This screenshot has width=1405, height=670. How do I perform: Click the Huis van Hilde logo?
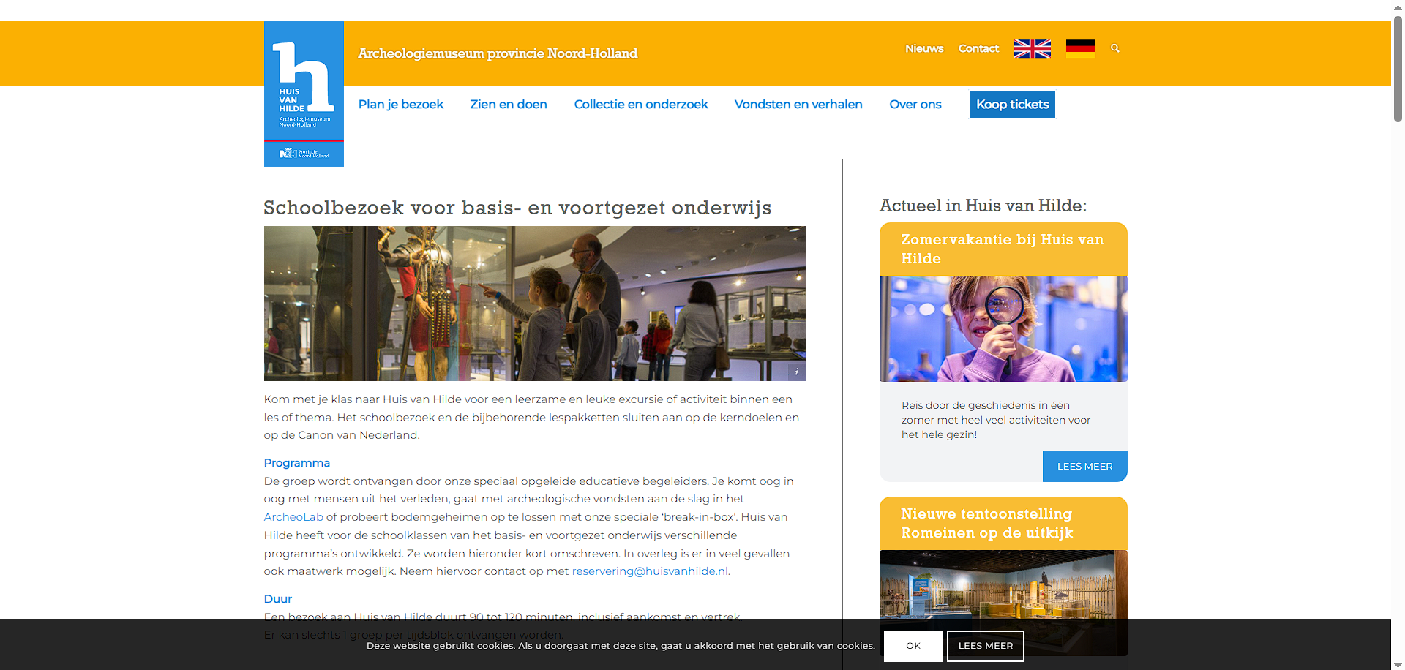click(304, 94)
